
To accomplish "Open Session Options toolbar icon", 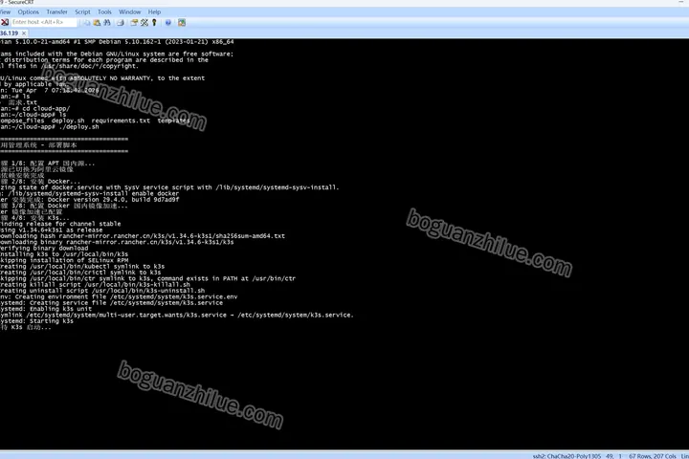I will [134, 22].
